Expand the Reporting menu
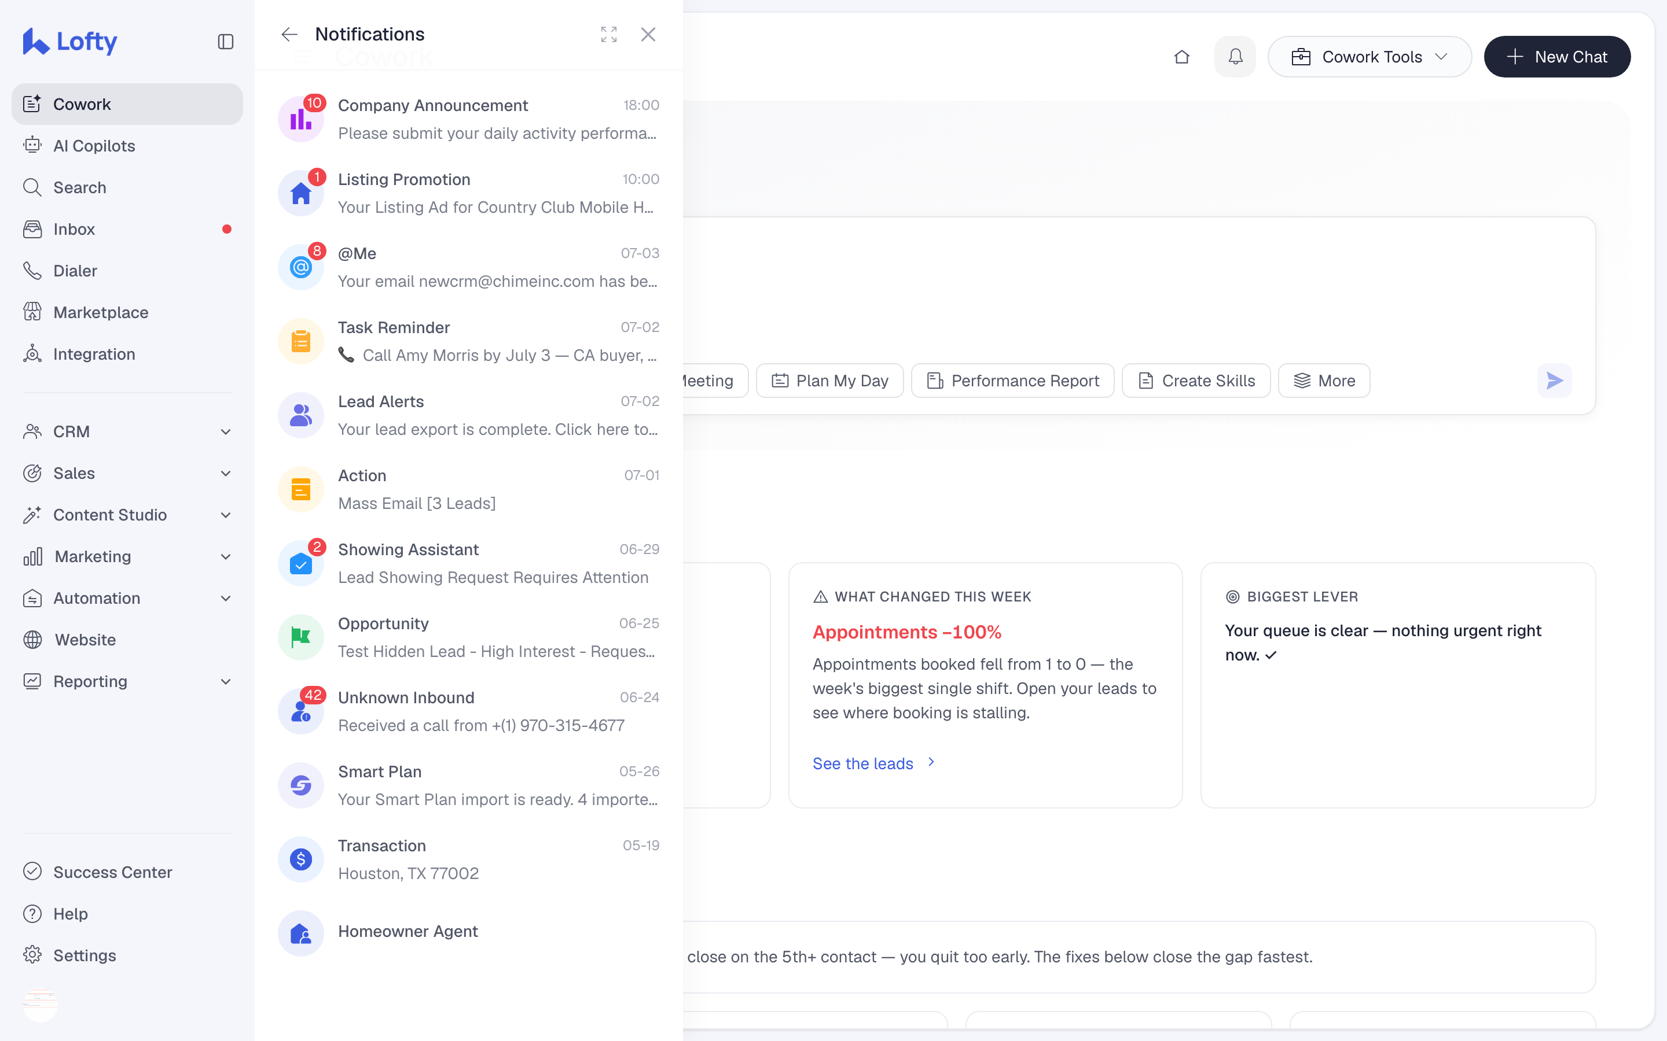The height and width of the screenshot is (1041, 1667). [127, 682]
